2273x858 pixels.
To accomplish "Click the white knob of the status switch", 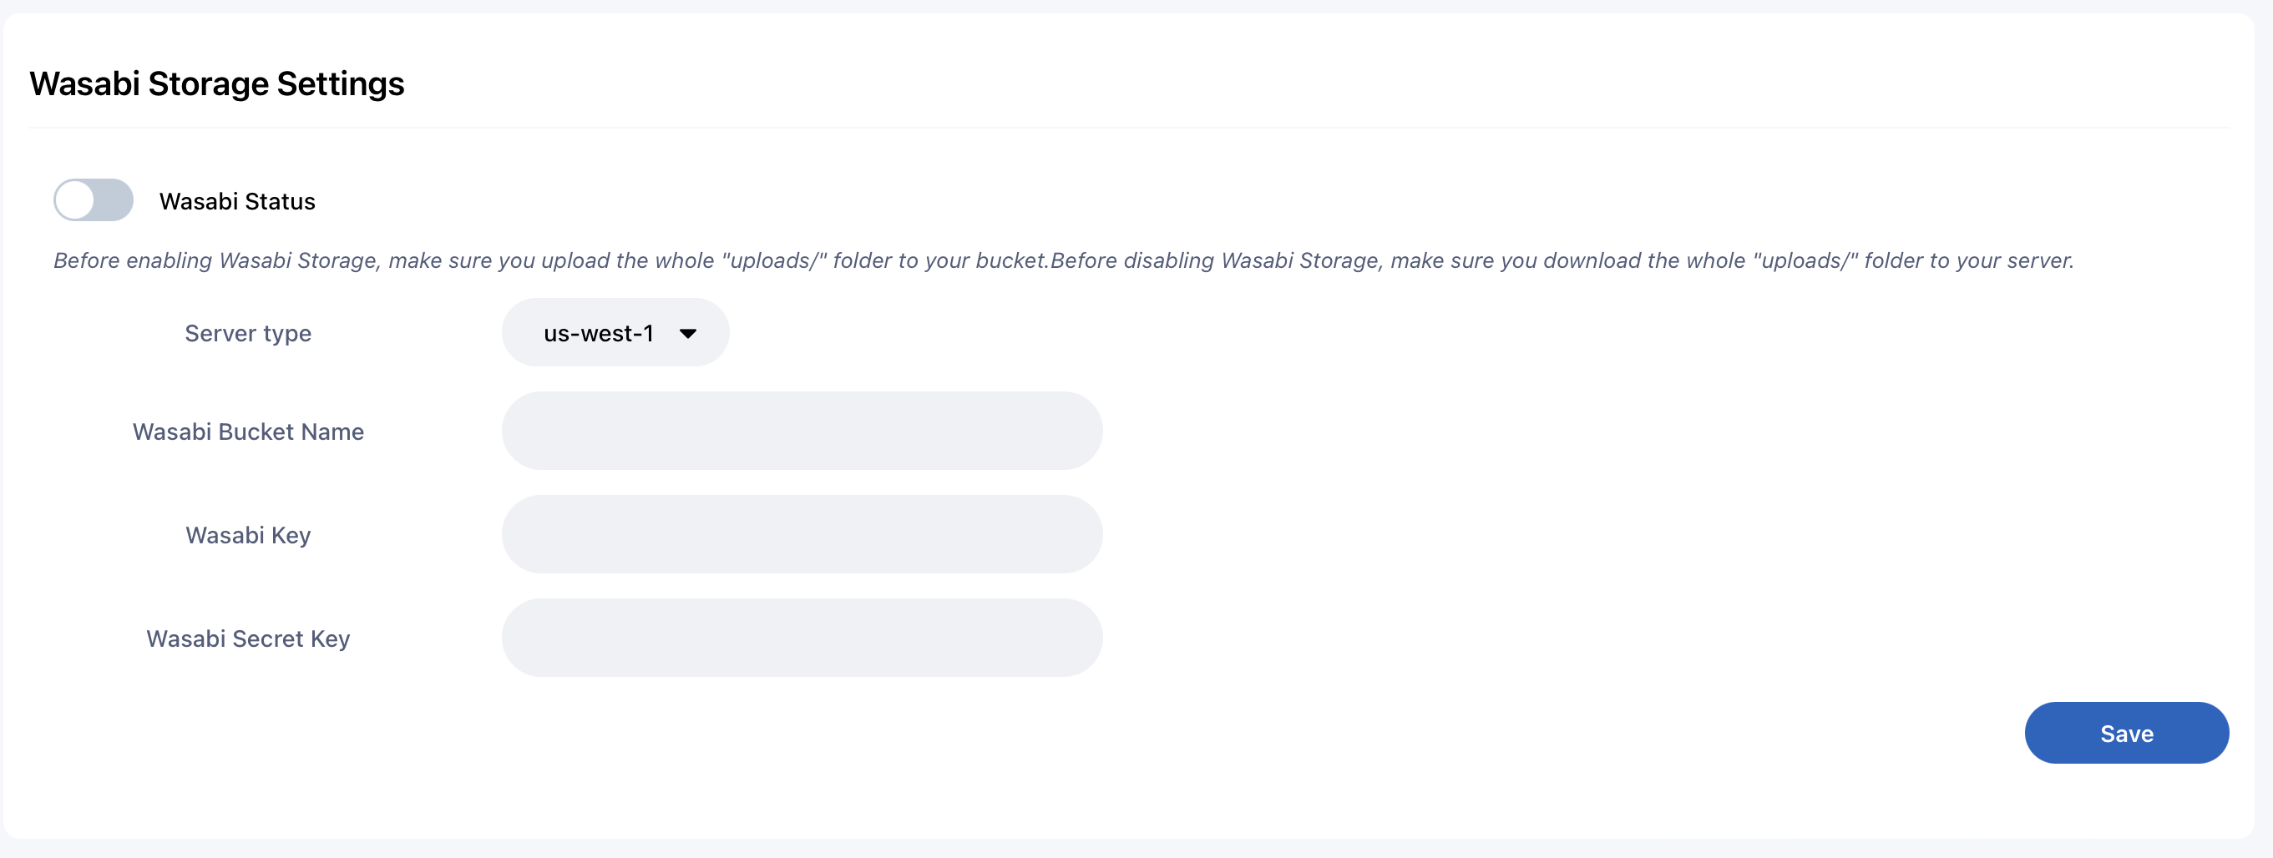I will tap(76, 200).
